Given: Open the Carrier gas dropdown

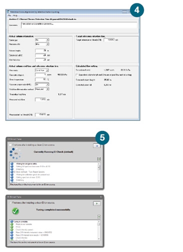Looking at the screenshot, I should tap(42, 40).
